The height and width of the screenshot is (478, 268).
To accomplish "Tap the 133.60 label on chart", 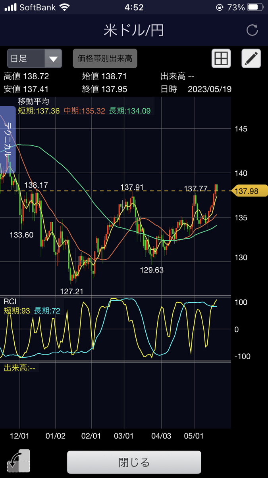I will (x=21, y=235).
